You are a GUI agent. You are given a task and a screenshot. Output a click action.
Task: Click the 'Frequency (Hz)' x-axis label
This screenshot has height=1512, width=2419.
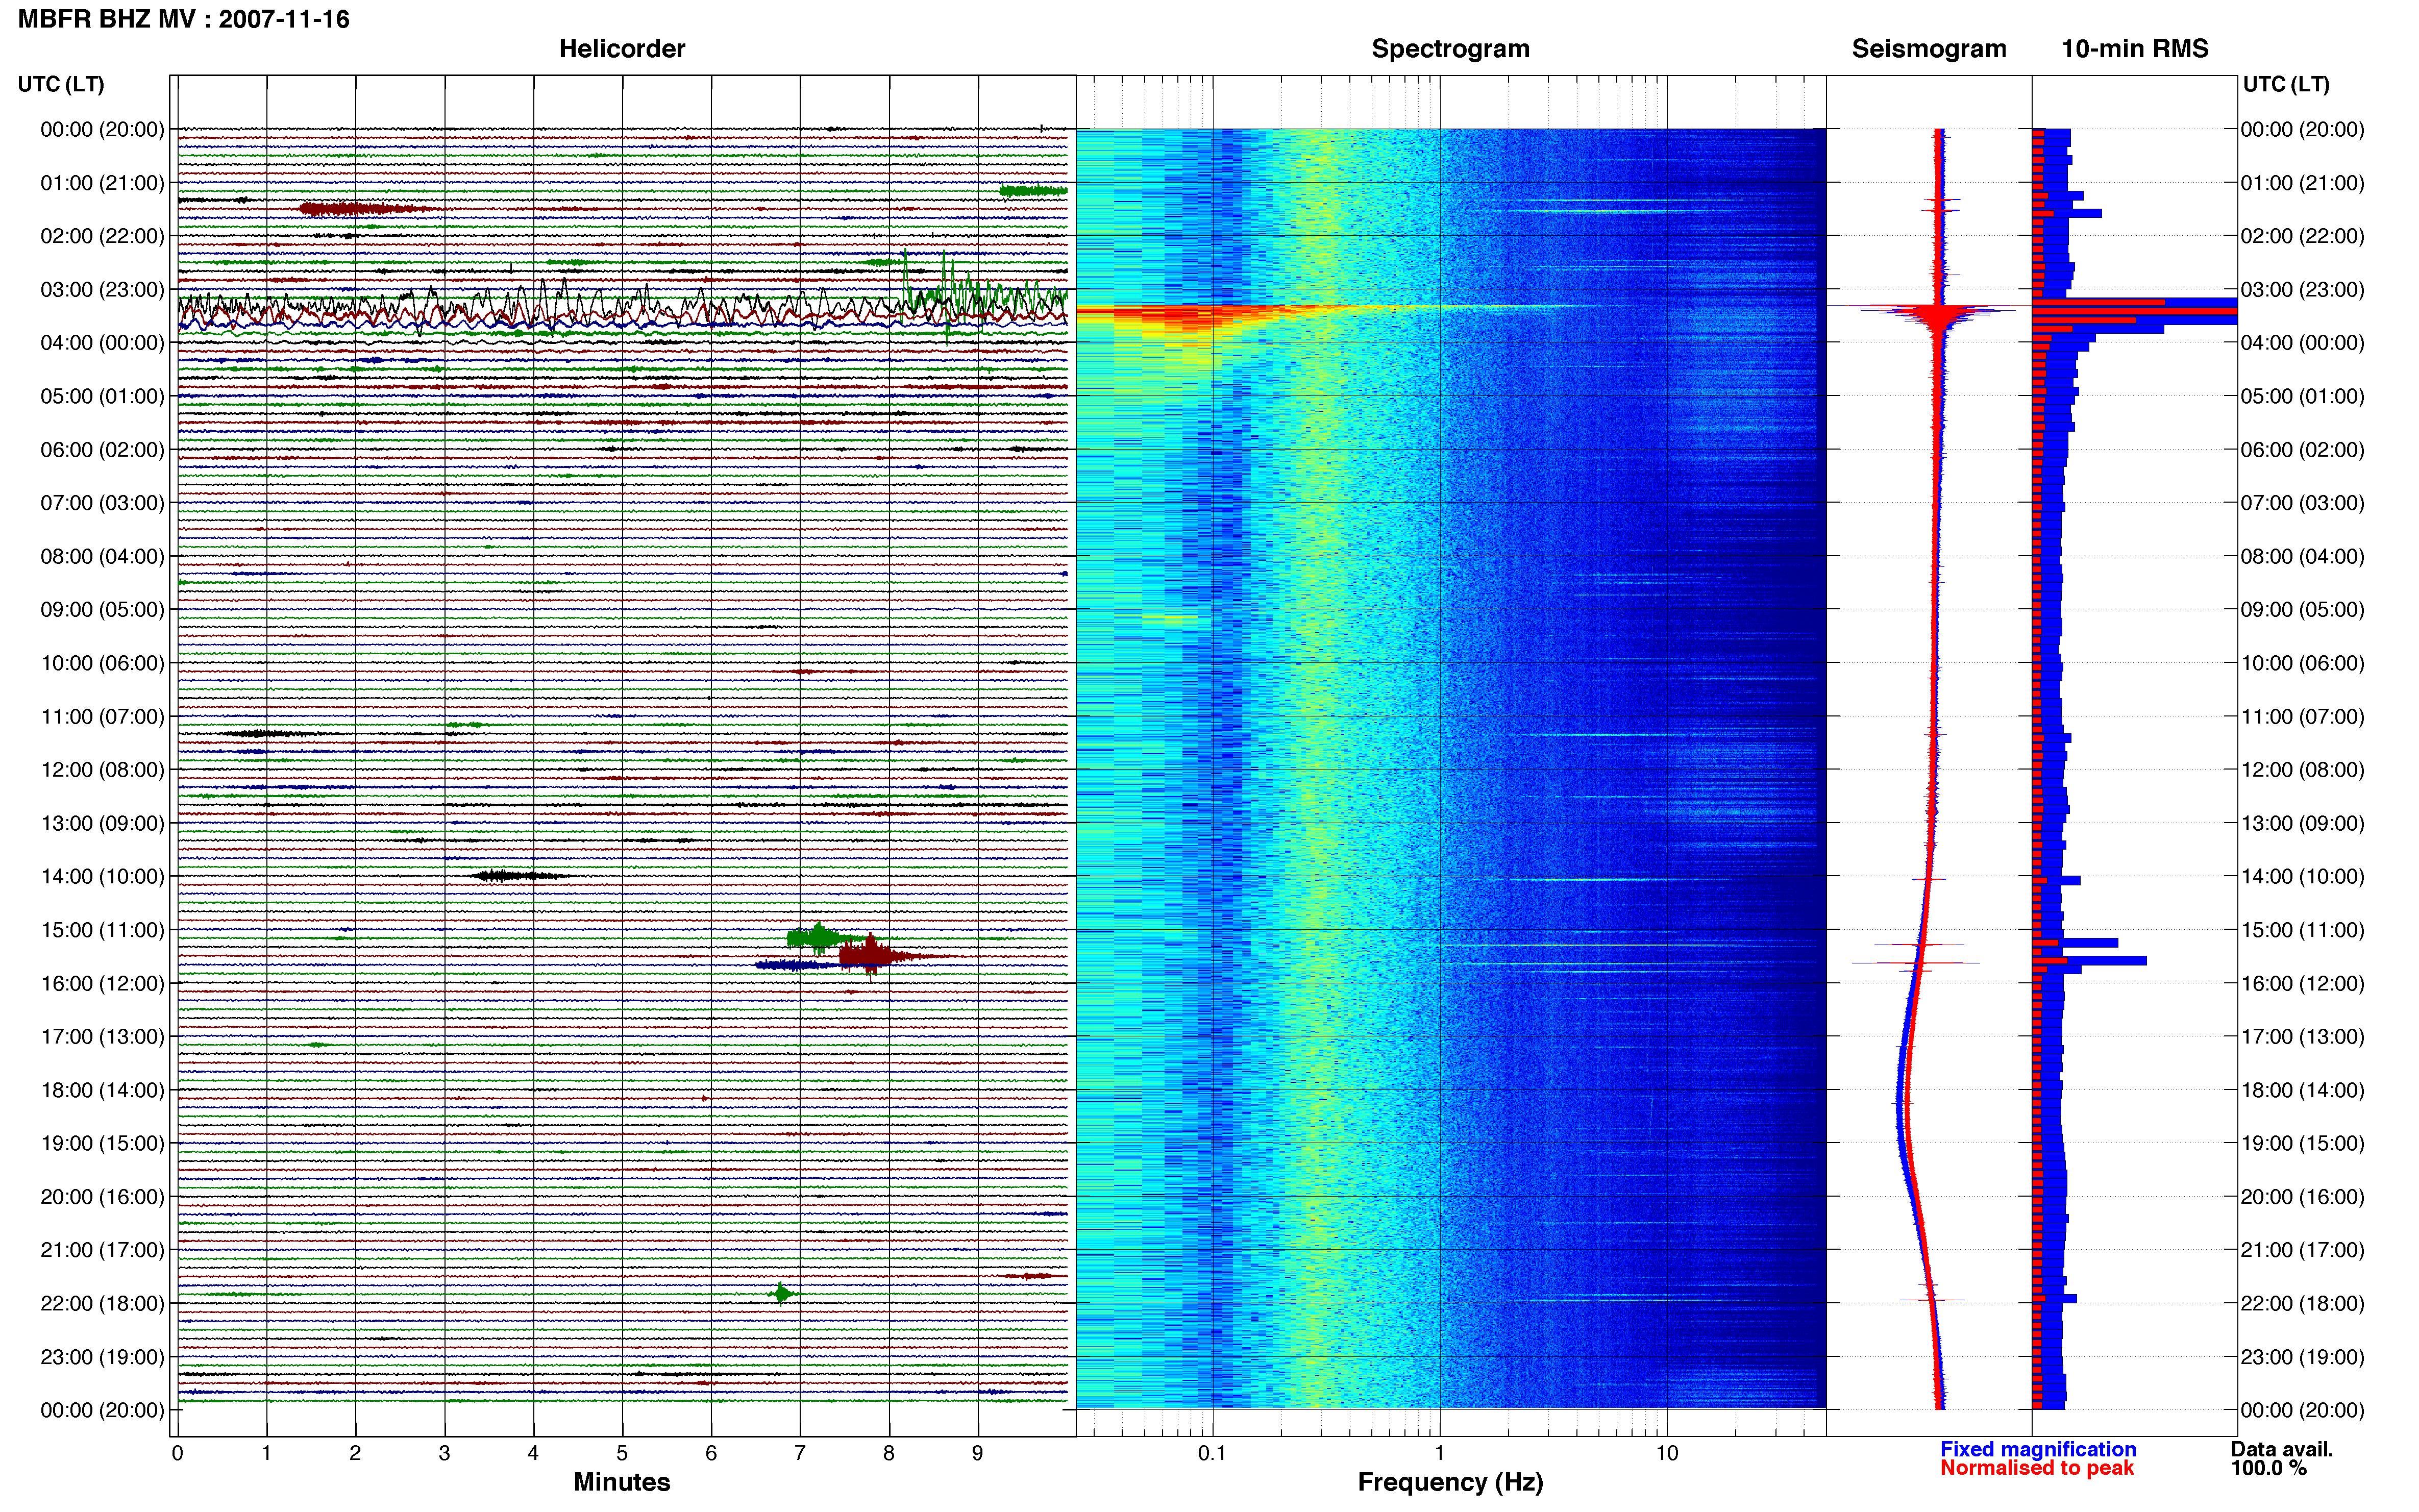coord(1450,1482)
